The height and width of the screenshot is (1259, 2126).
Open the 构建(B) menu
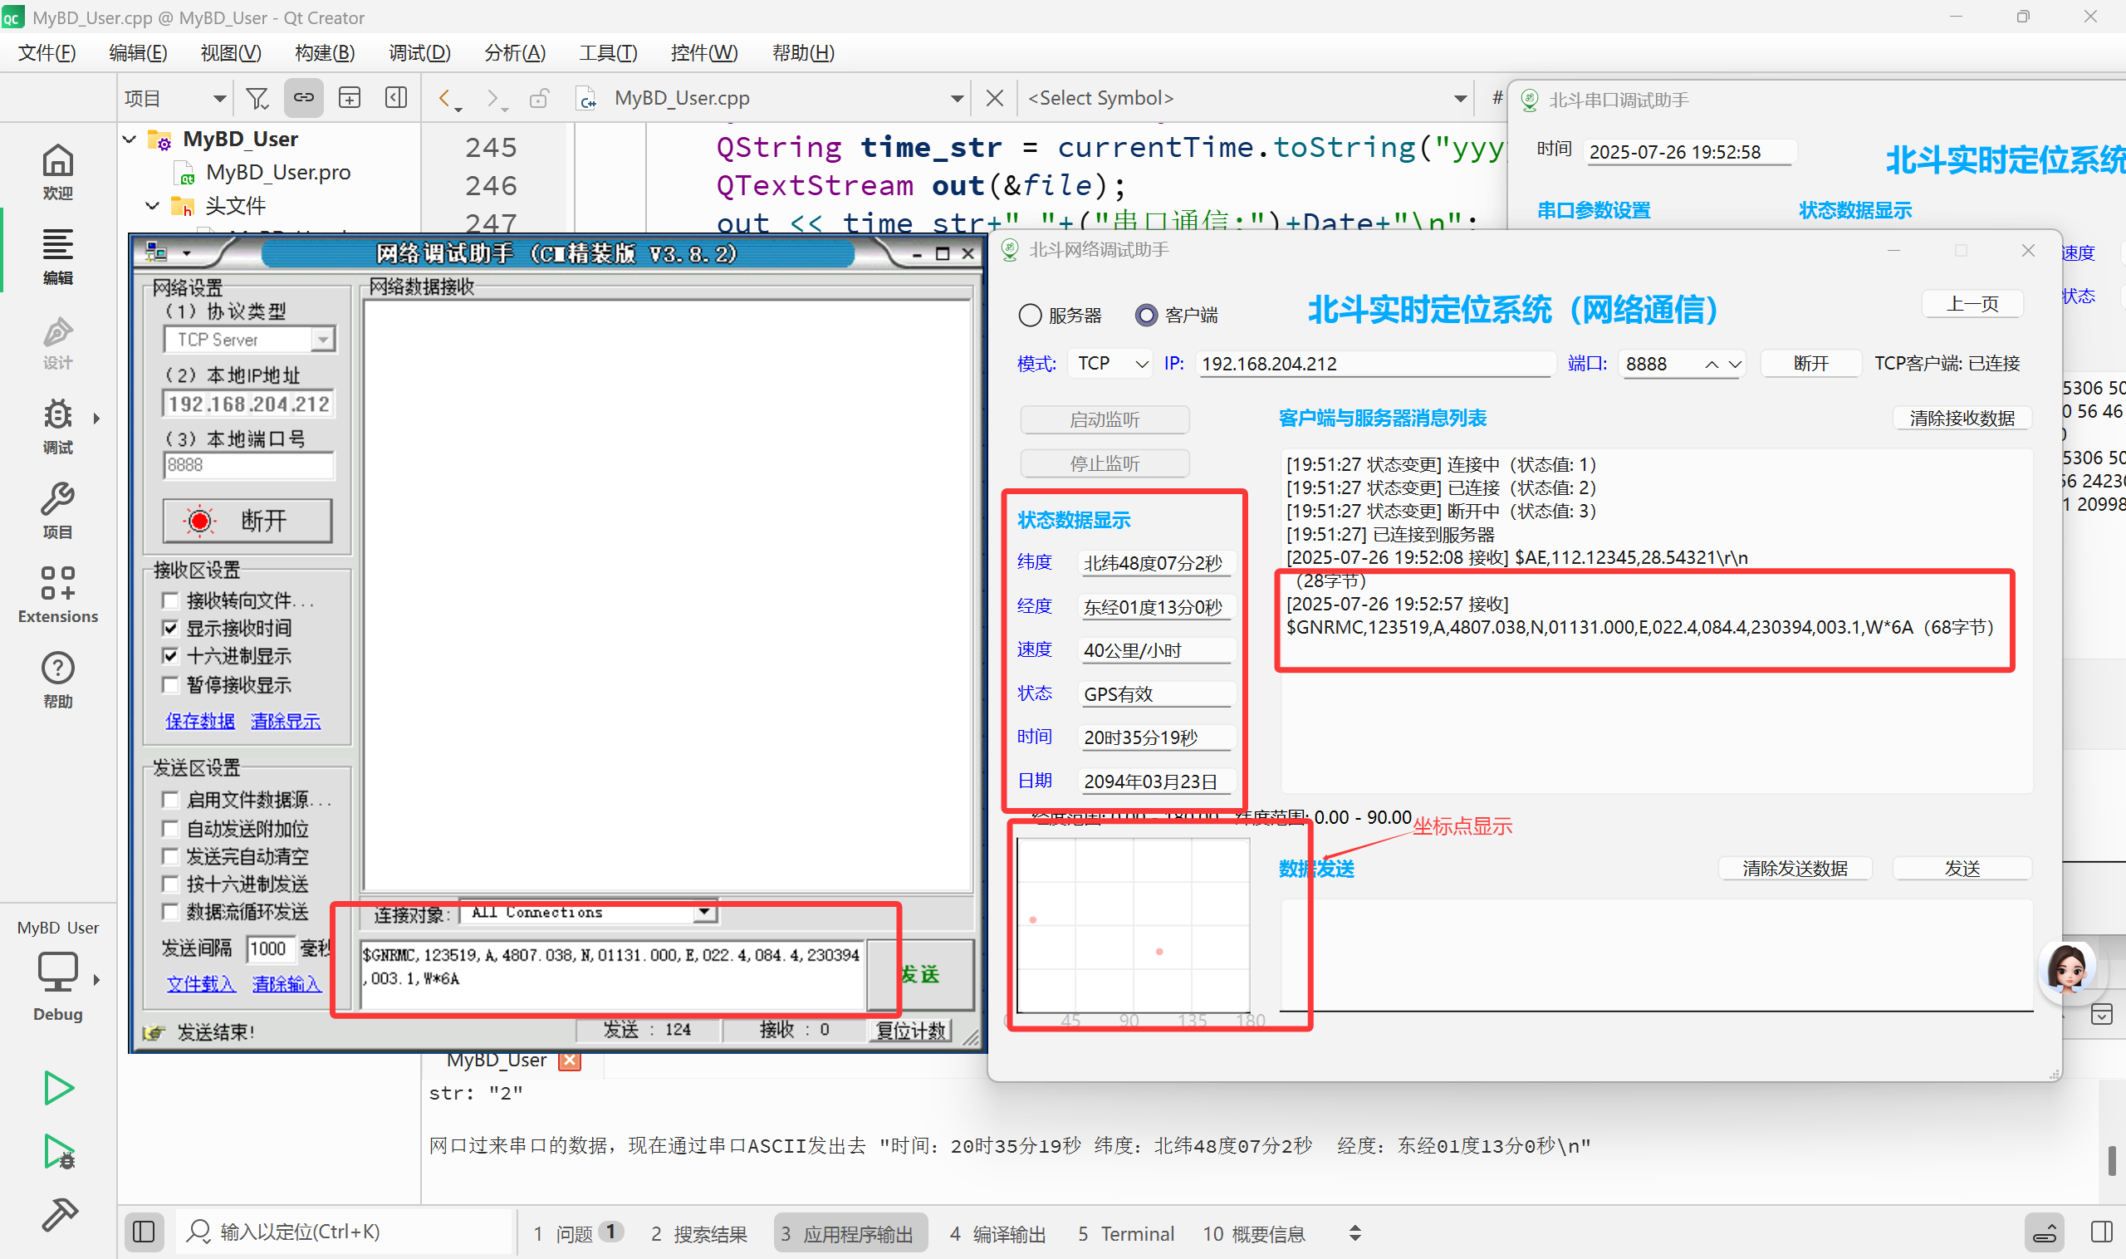click(x=324, y=52)
